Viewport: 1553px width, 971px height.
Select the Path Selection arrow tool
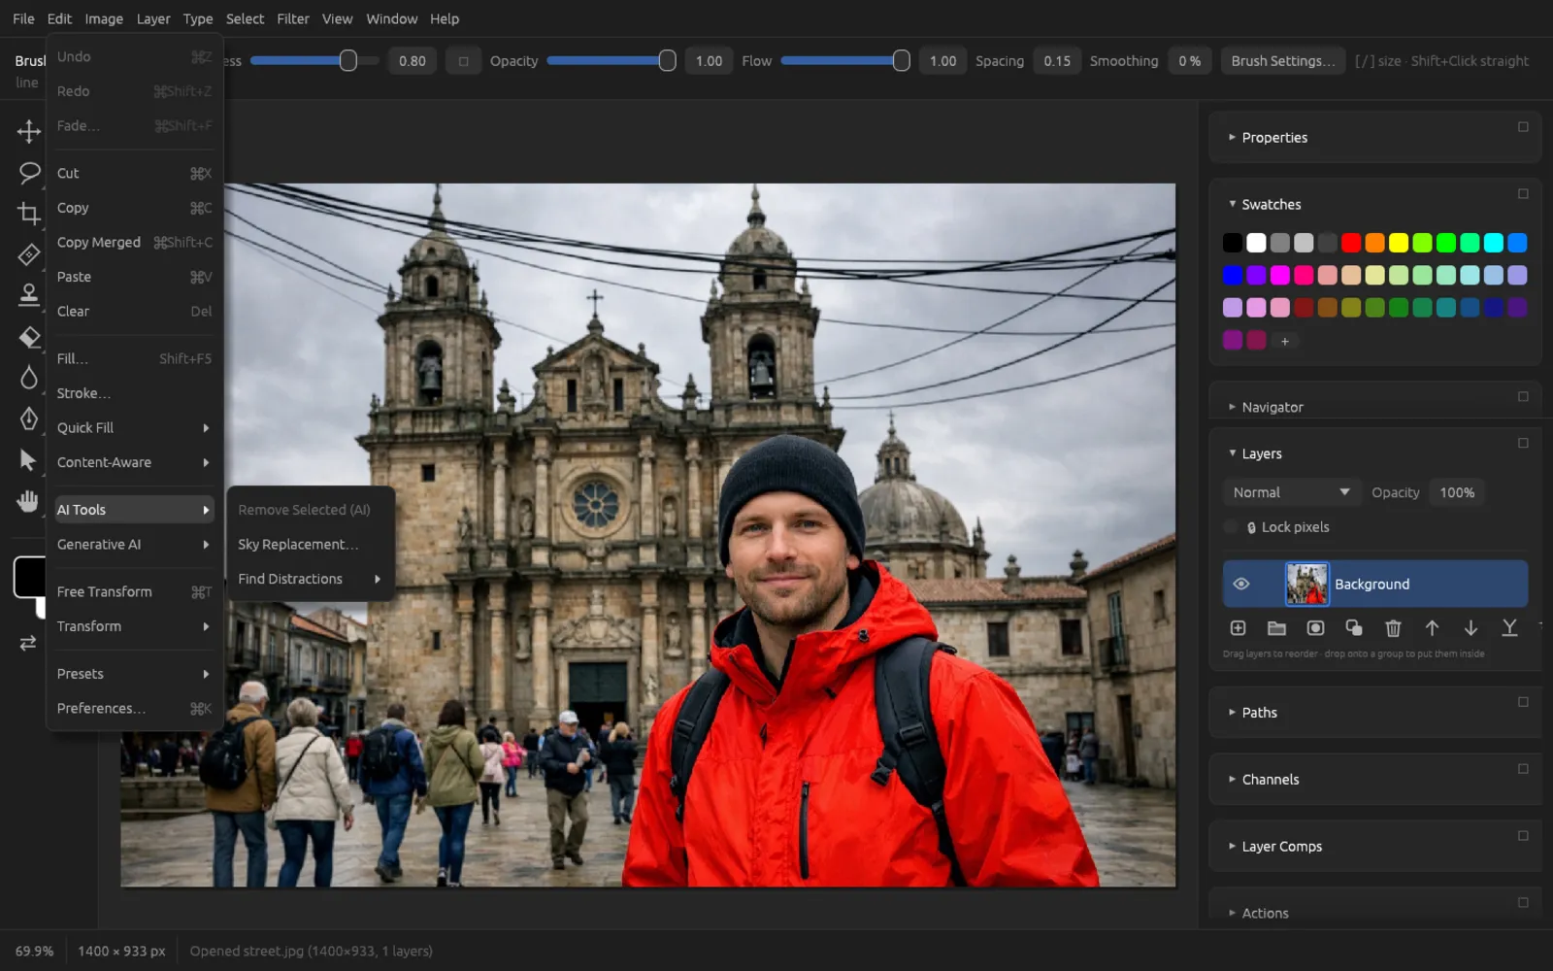[28, 460]
